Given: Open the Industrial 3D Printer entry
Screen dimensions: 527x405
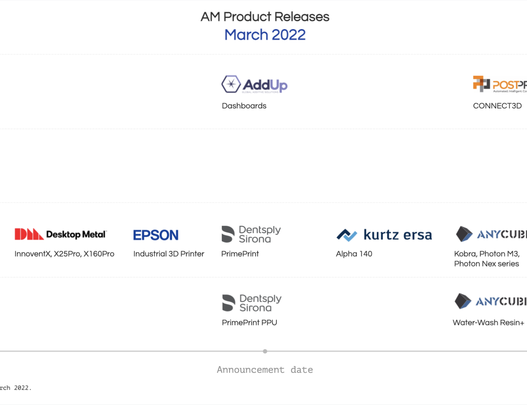Looking at the screenshot, I should [168, 254].
